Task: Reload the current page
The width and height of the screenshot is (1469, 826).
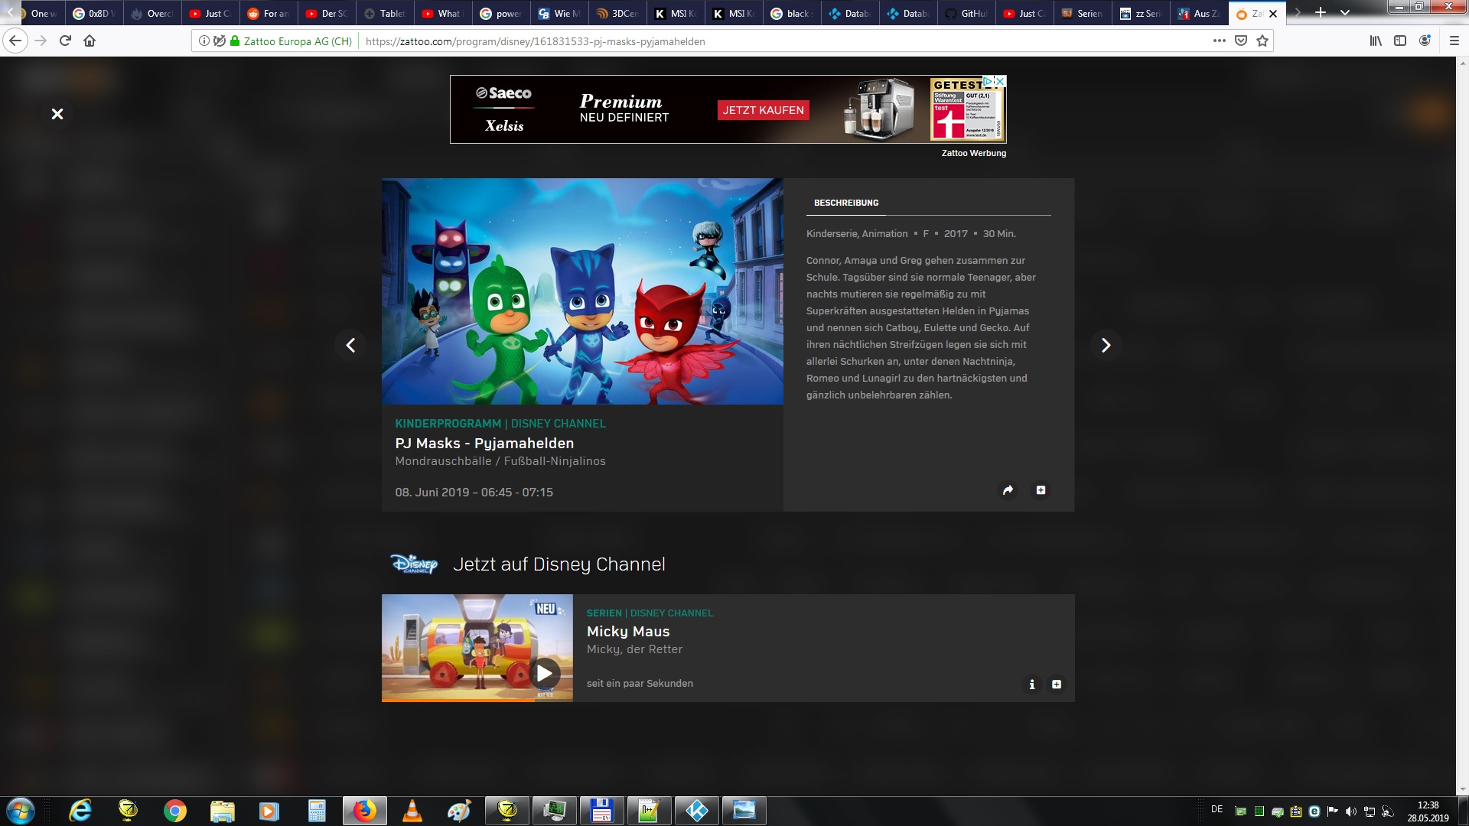Action: point(65,41)
